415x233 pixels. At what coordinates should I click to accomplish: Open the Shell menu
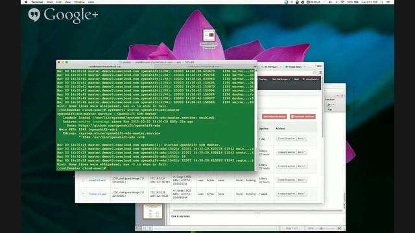(x=49, y=2)
